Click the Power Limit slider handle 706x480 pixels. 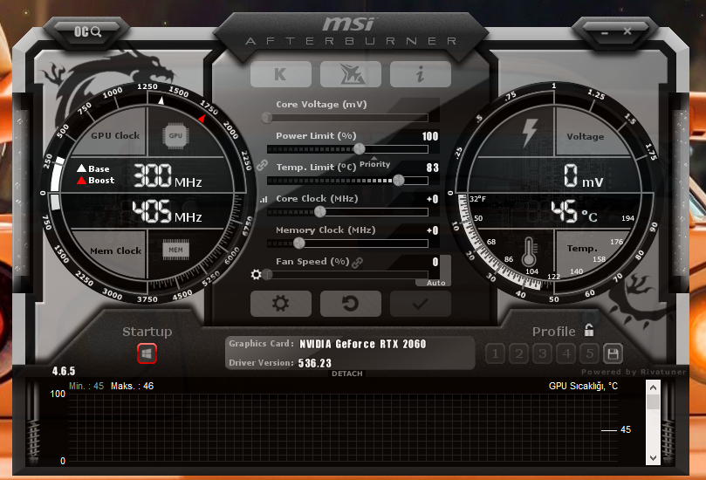[x=360, y=148]
